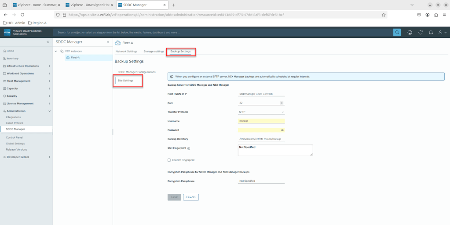Reload the browser page
Viewport: 450px width, 225px height.
pos(22,15)
